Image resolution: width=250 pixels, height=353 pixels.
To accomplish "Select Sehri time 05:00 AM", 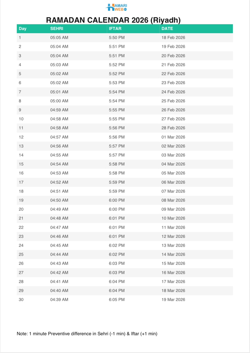I will (x=59, y=101).
